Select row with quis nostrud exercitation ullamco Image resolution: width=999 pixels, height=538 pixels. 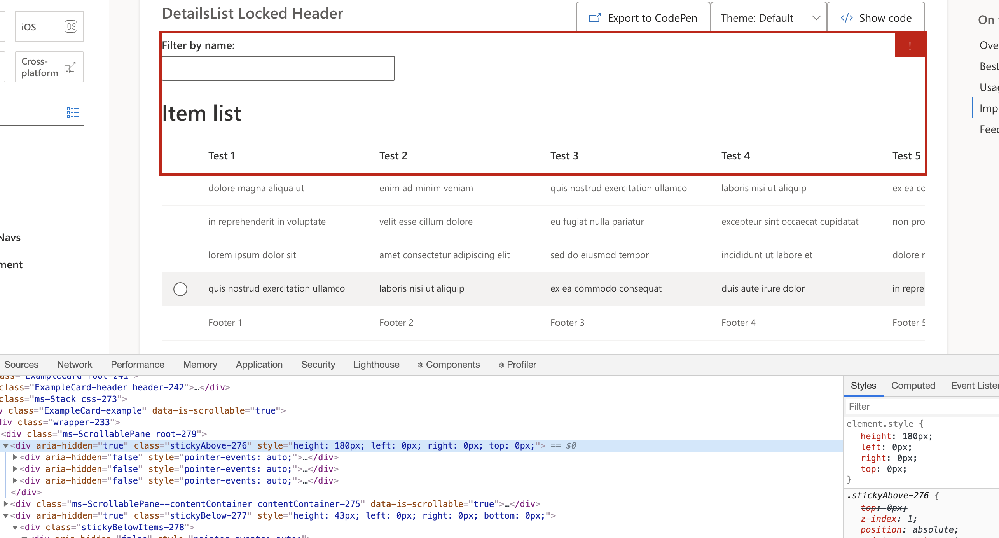tap(180, 289)
